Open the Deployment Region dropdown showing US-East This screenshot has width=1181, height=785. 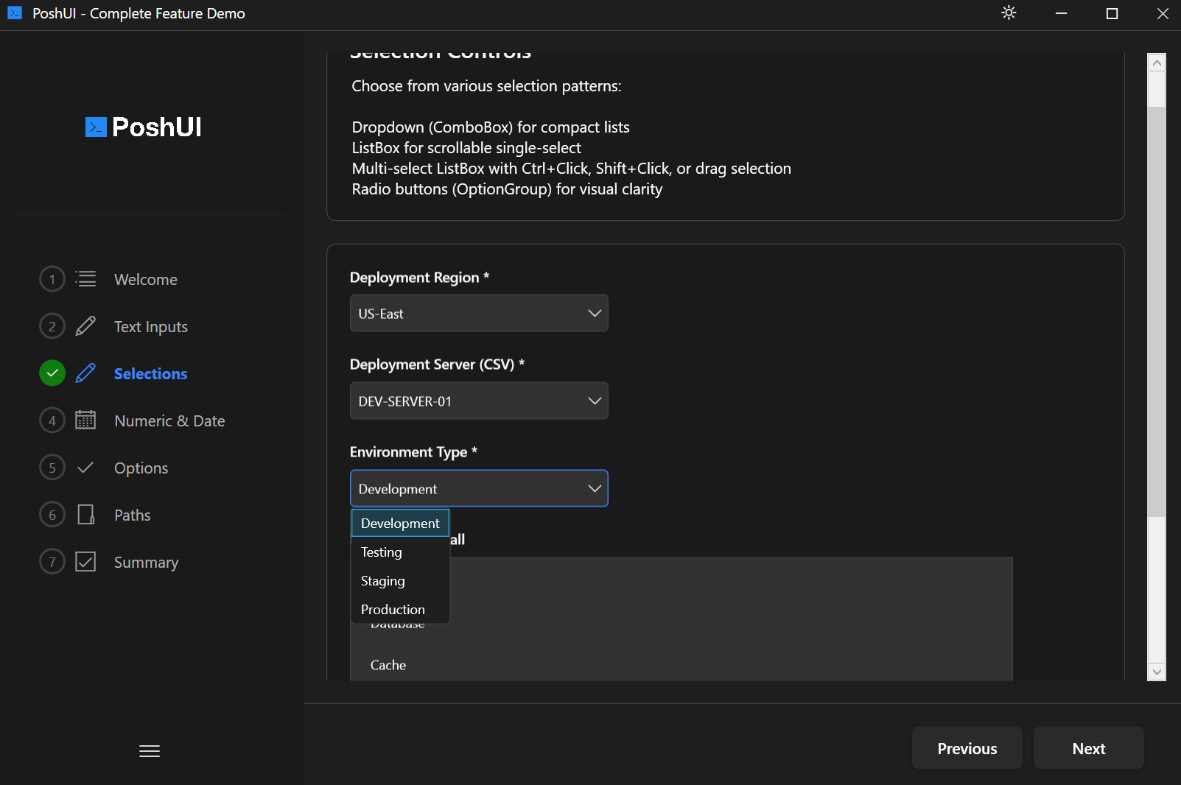(x=479, y=313)
